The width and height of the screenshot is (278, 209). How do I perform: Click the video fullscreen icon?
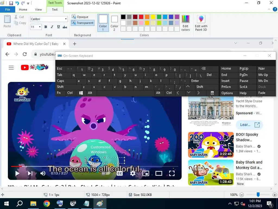[172, 173]
